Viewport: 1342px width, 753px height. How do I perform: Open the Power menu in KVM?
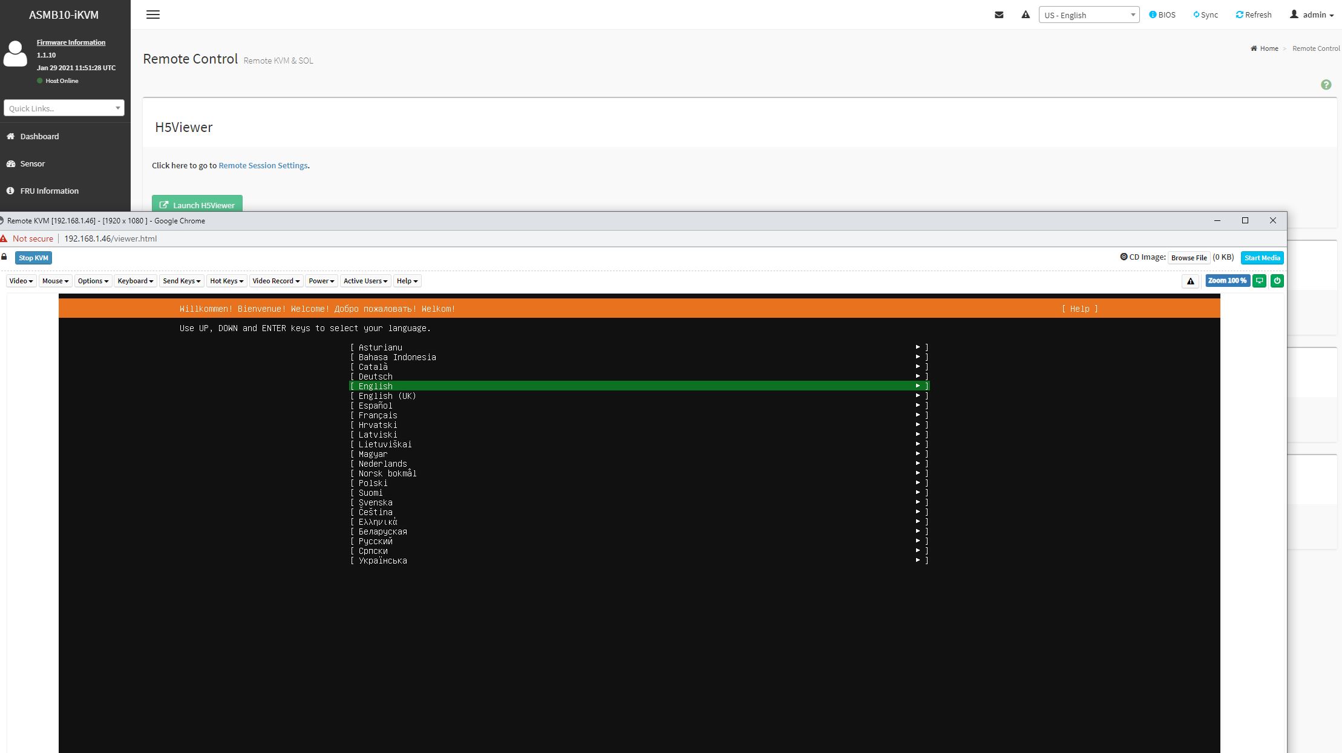point(321,281)
